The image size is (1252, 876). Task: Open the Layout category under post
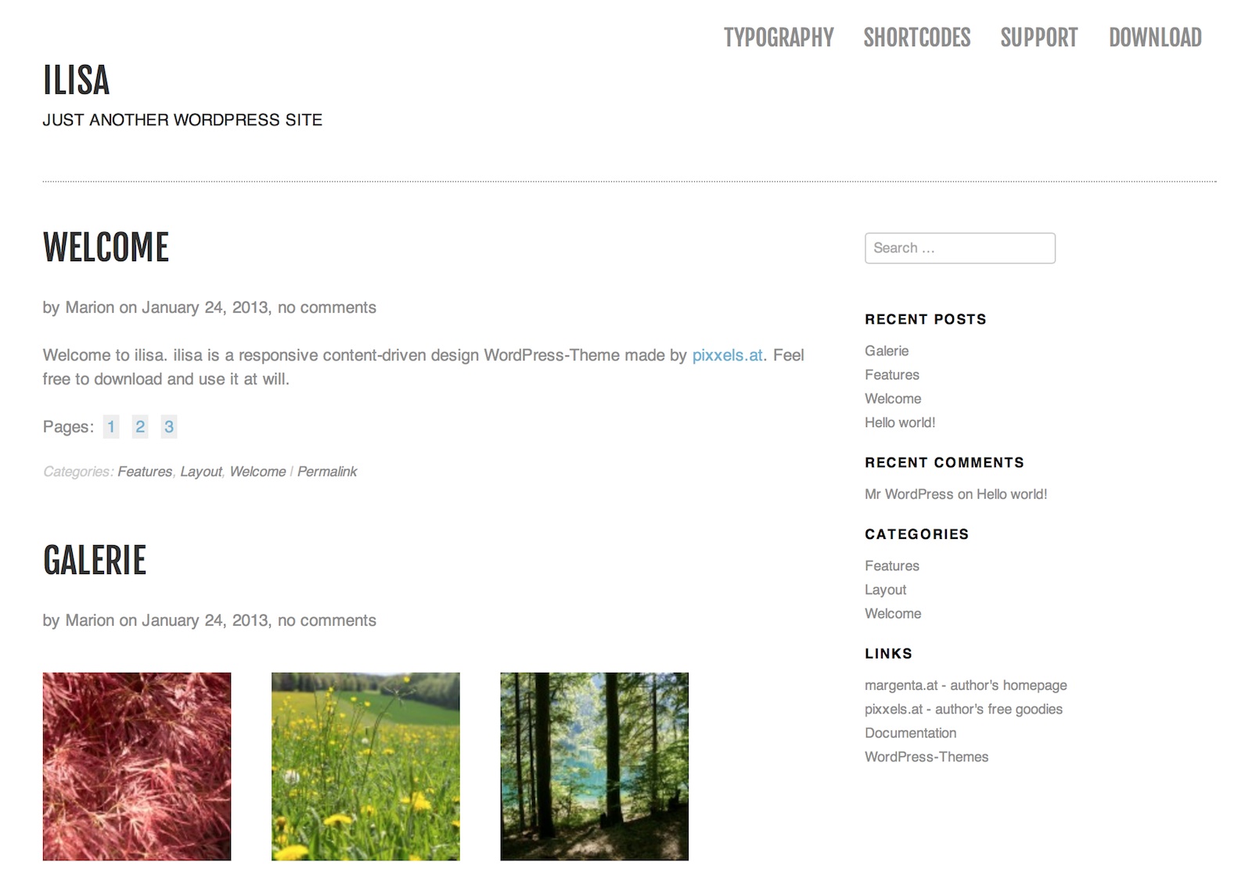click(x=201, y=472)
